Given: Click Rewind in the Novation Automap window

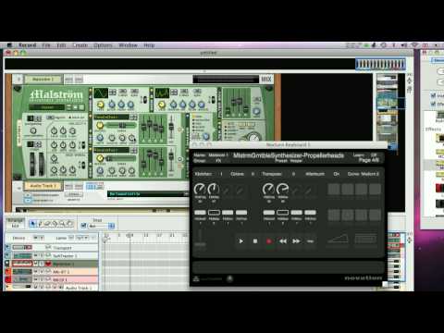Looking at the screenshot, I should tap(283, 241).
